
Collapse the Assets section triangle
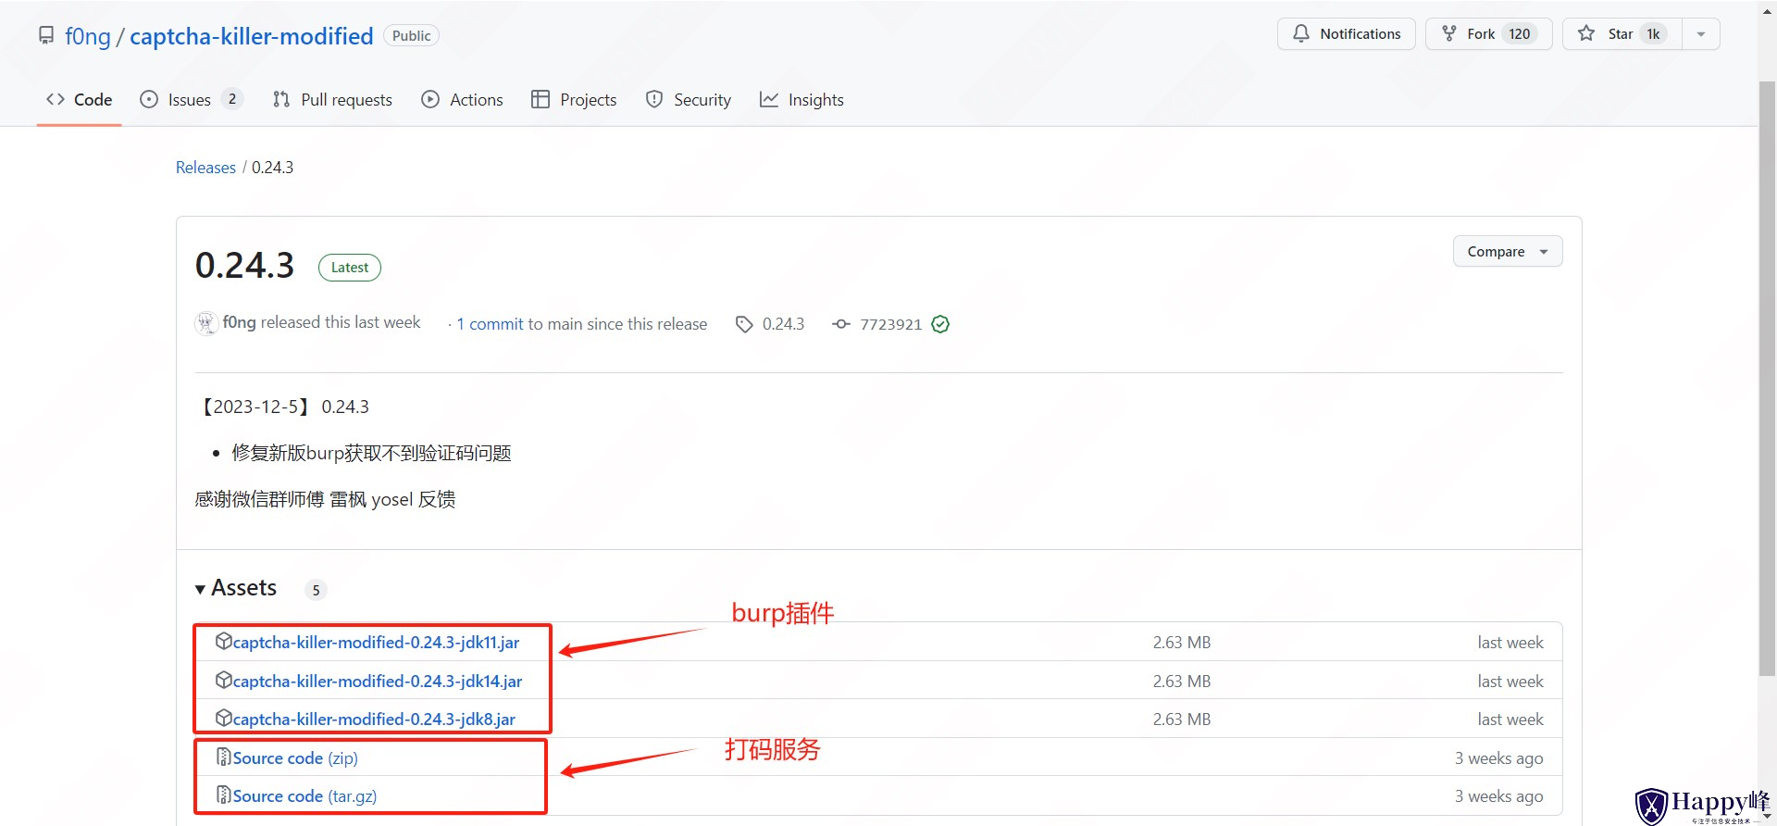coord(200,589)
